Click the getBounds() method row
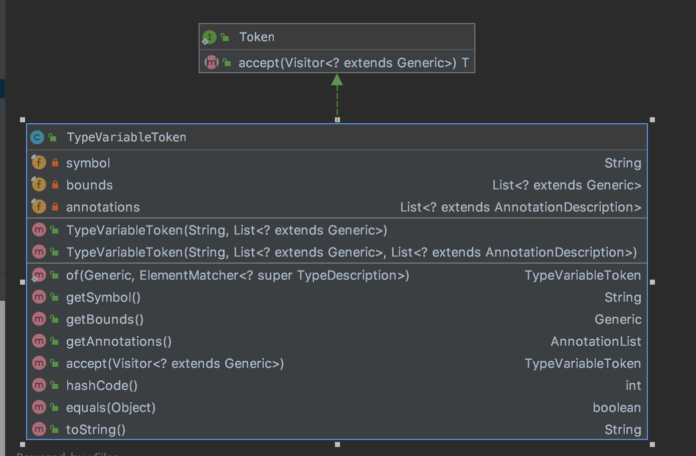Viewport: 696px width, 456px height. 105,319
